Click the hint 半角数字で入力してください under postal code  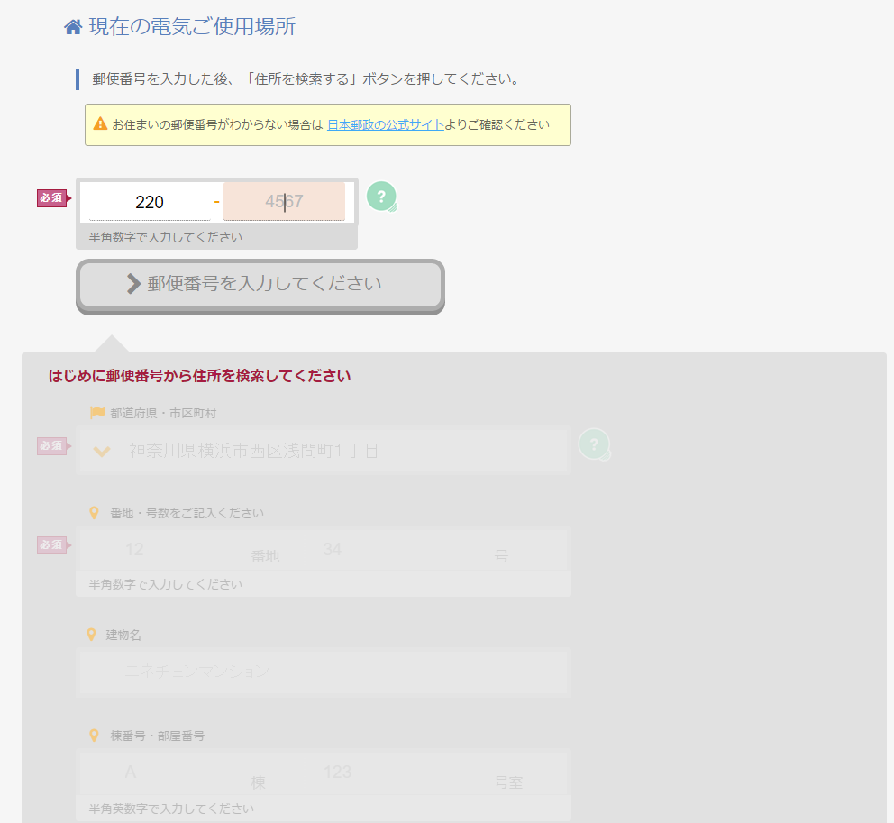pos(165,237)
